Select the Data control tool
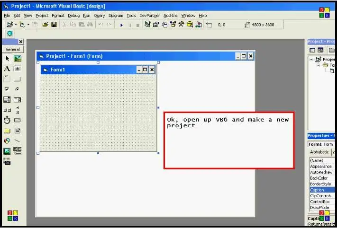337x228 pixels. point(18,151)
